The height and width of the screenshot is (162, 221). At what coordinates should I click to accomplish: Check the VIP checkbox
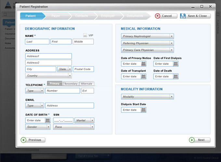coord(85,35)
